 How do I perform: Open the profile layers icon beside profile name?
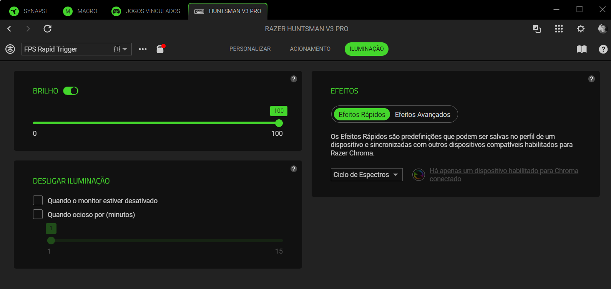[10, 49]
